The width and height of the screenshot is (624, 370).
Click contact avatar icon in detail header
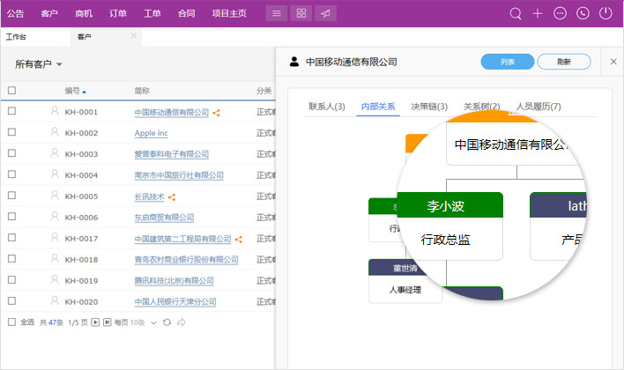pos(294,62)
